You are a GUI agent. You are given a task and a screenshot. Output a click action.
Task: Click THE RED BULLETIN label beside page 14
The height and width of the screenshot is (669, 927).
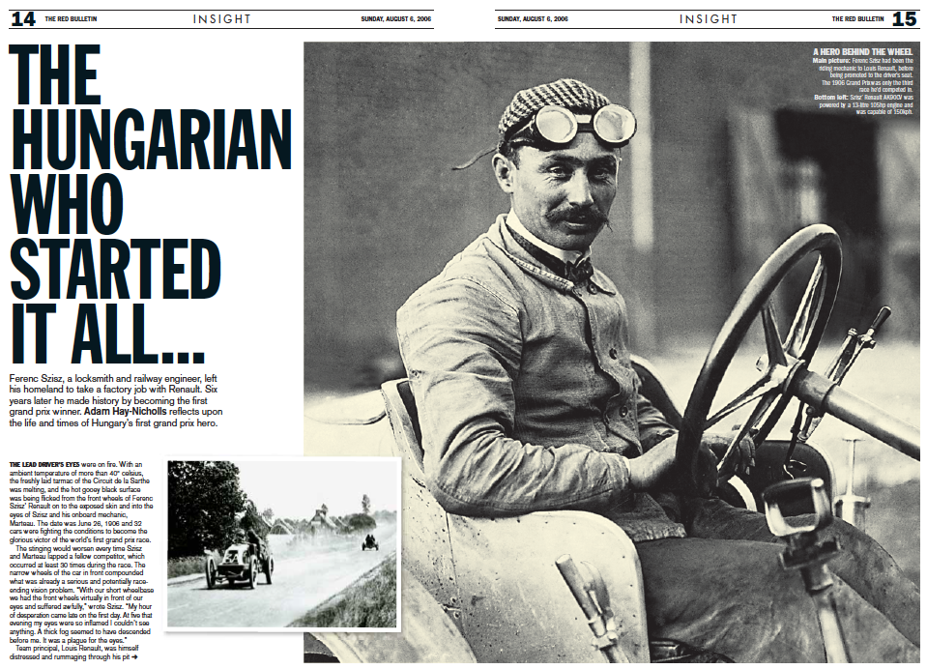[x=71, y=18]
